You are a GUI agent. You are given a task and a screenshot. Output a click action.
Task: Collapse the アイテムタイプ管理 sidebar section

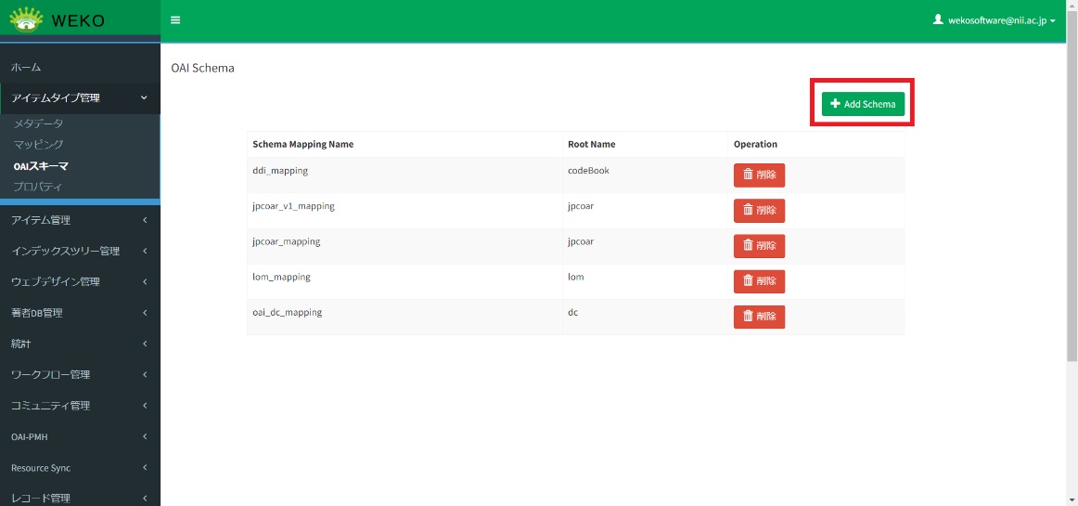click(80, 97)
